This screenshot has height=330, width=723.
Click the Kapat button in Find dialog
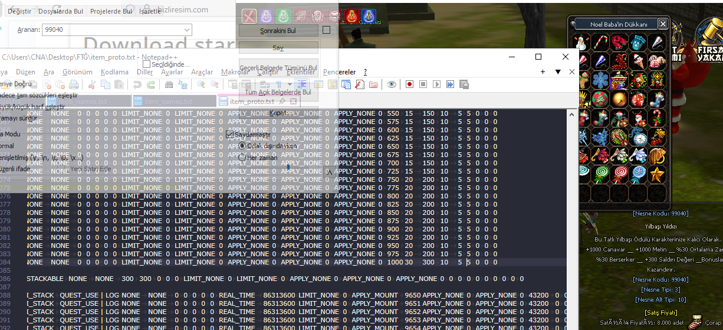[278, 113]
